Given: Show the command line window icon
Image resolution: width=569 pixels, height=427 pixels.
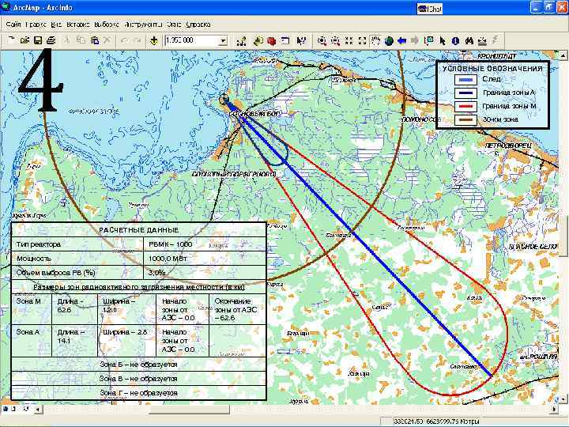Looking at the screenshot, I should [285, 41].
